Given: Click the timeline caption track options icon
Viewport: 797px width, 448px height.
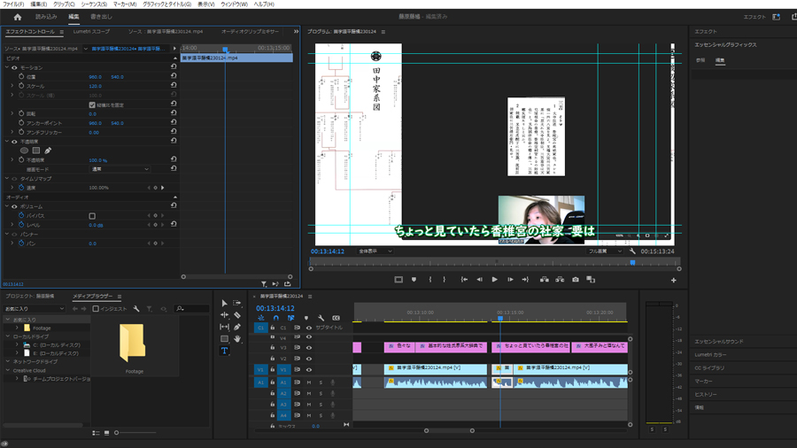Looking at the screenshot, I should click(x=336, y=318).
